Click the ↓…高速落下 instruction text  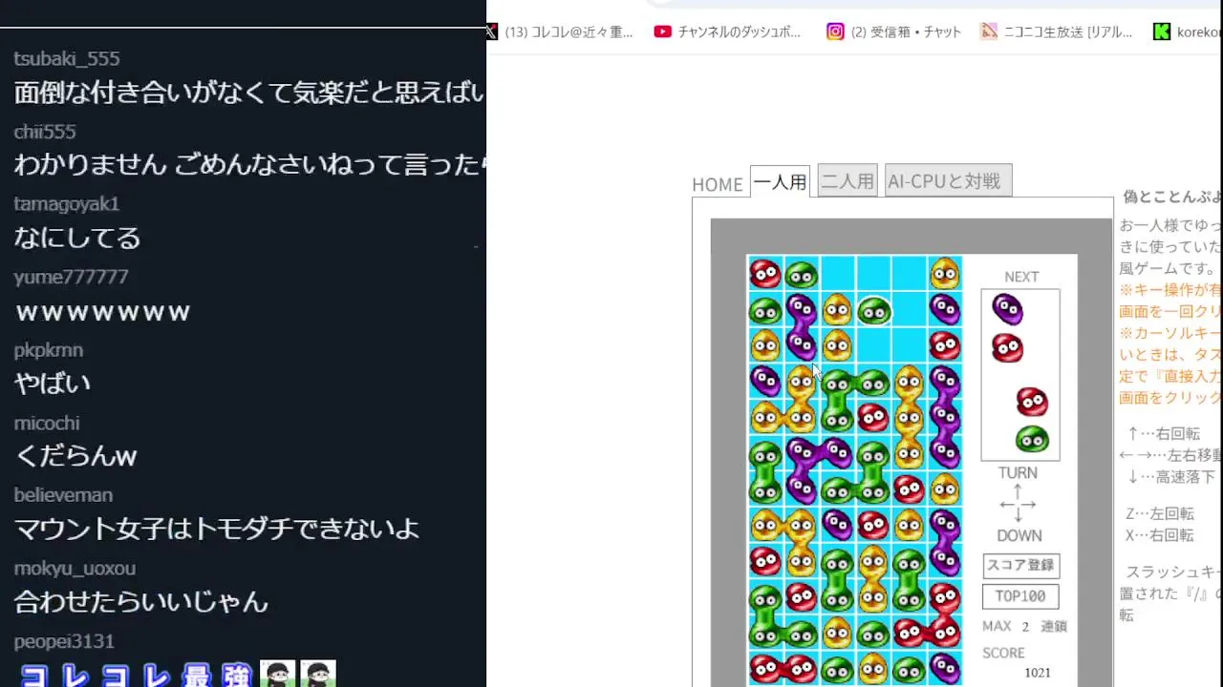[x=1171, y=477]
